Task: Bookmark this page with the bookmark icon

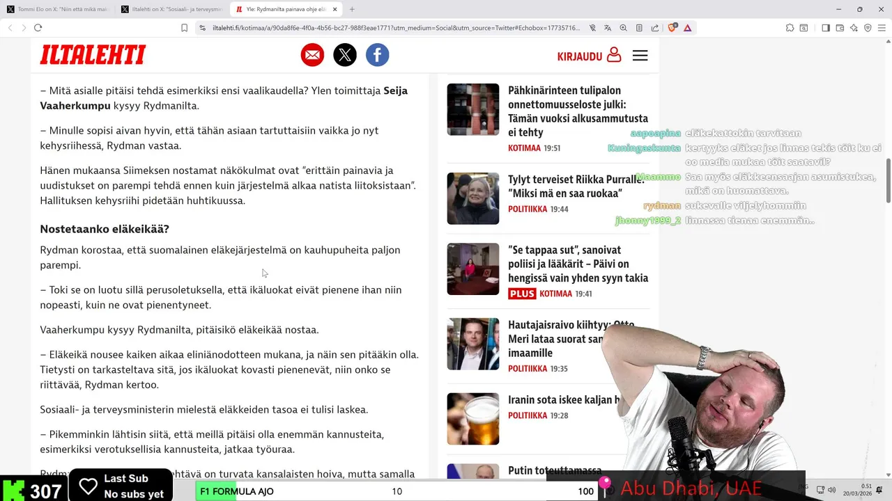Action: (x=184, y=28)
